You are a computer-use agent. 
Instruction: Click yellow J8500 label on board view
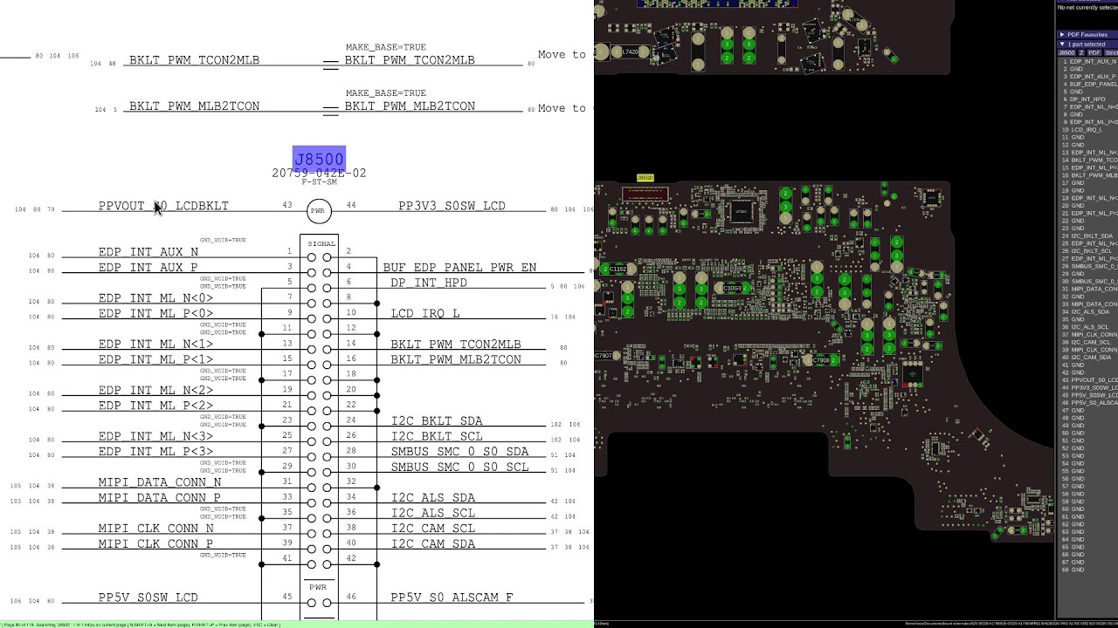[645, 178]
